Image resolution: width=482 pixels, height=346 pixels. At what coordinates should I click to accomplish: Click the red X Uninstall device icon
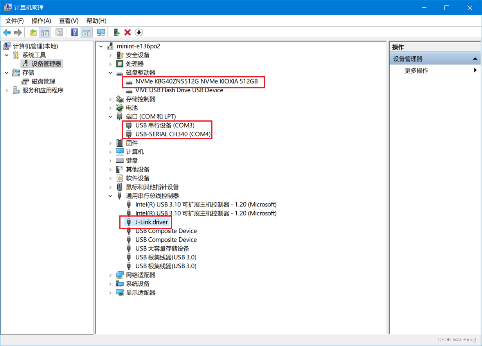coord(128,32)
